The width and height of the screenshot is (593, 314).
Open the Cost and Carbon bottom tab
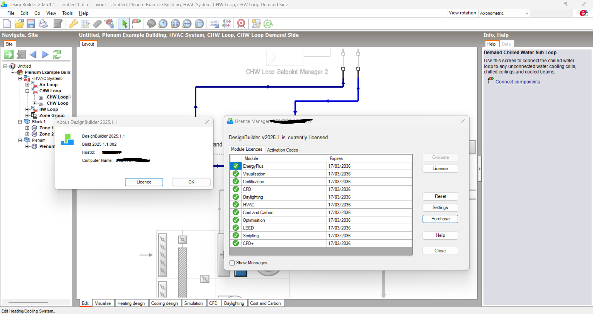pos(266,303)
